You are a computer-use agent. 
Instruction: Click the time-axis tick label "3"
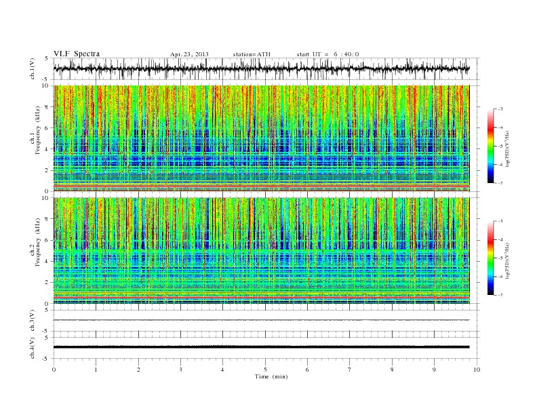pos(180,370)
